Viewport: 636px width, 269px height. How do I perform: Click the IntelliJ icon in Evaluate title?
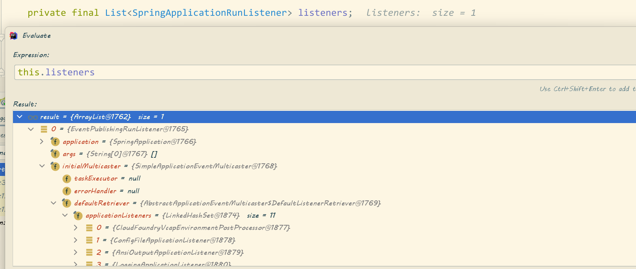point(13,35)
